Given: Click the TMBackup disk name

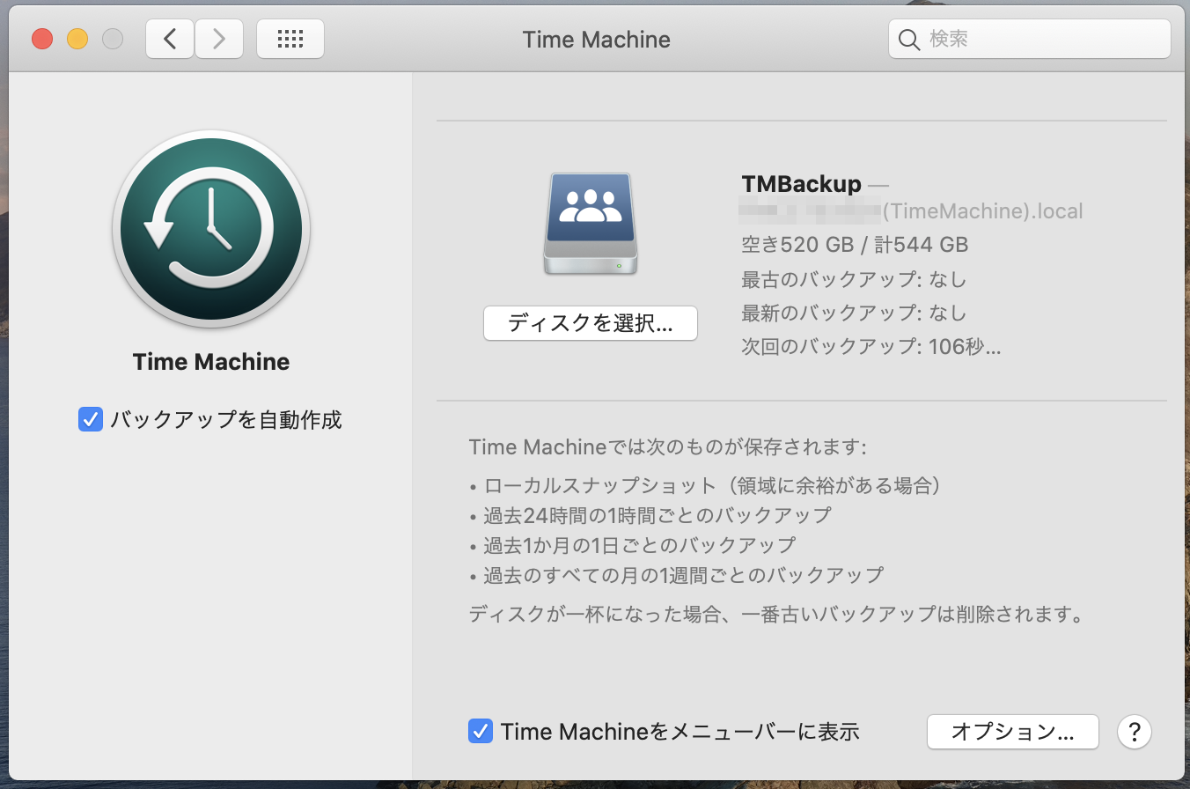Looking at the screenshot, I should (x=802, y=183).
